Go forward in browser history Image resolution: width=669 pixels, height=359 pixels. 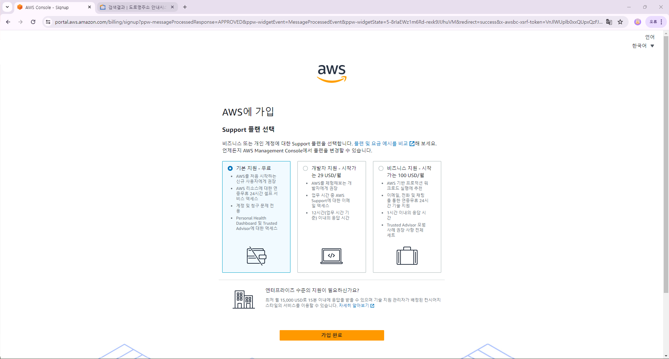(x=21, y=22)
